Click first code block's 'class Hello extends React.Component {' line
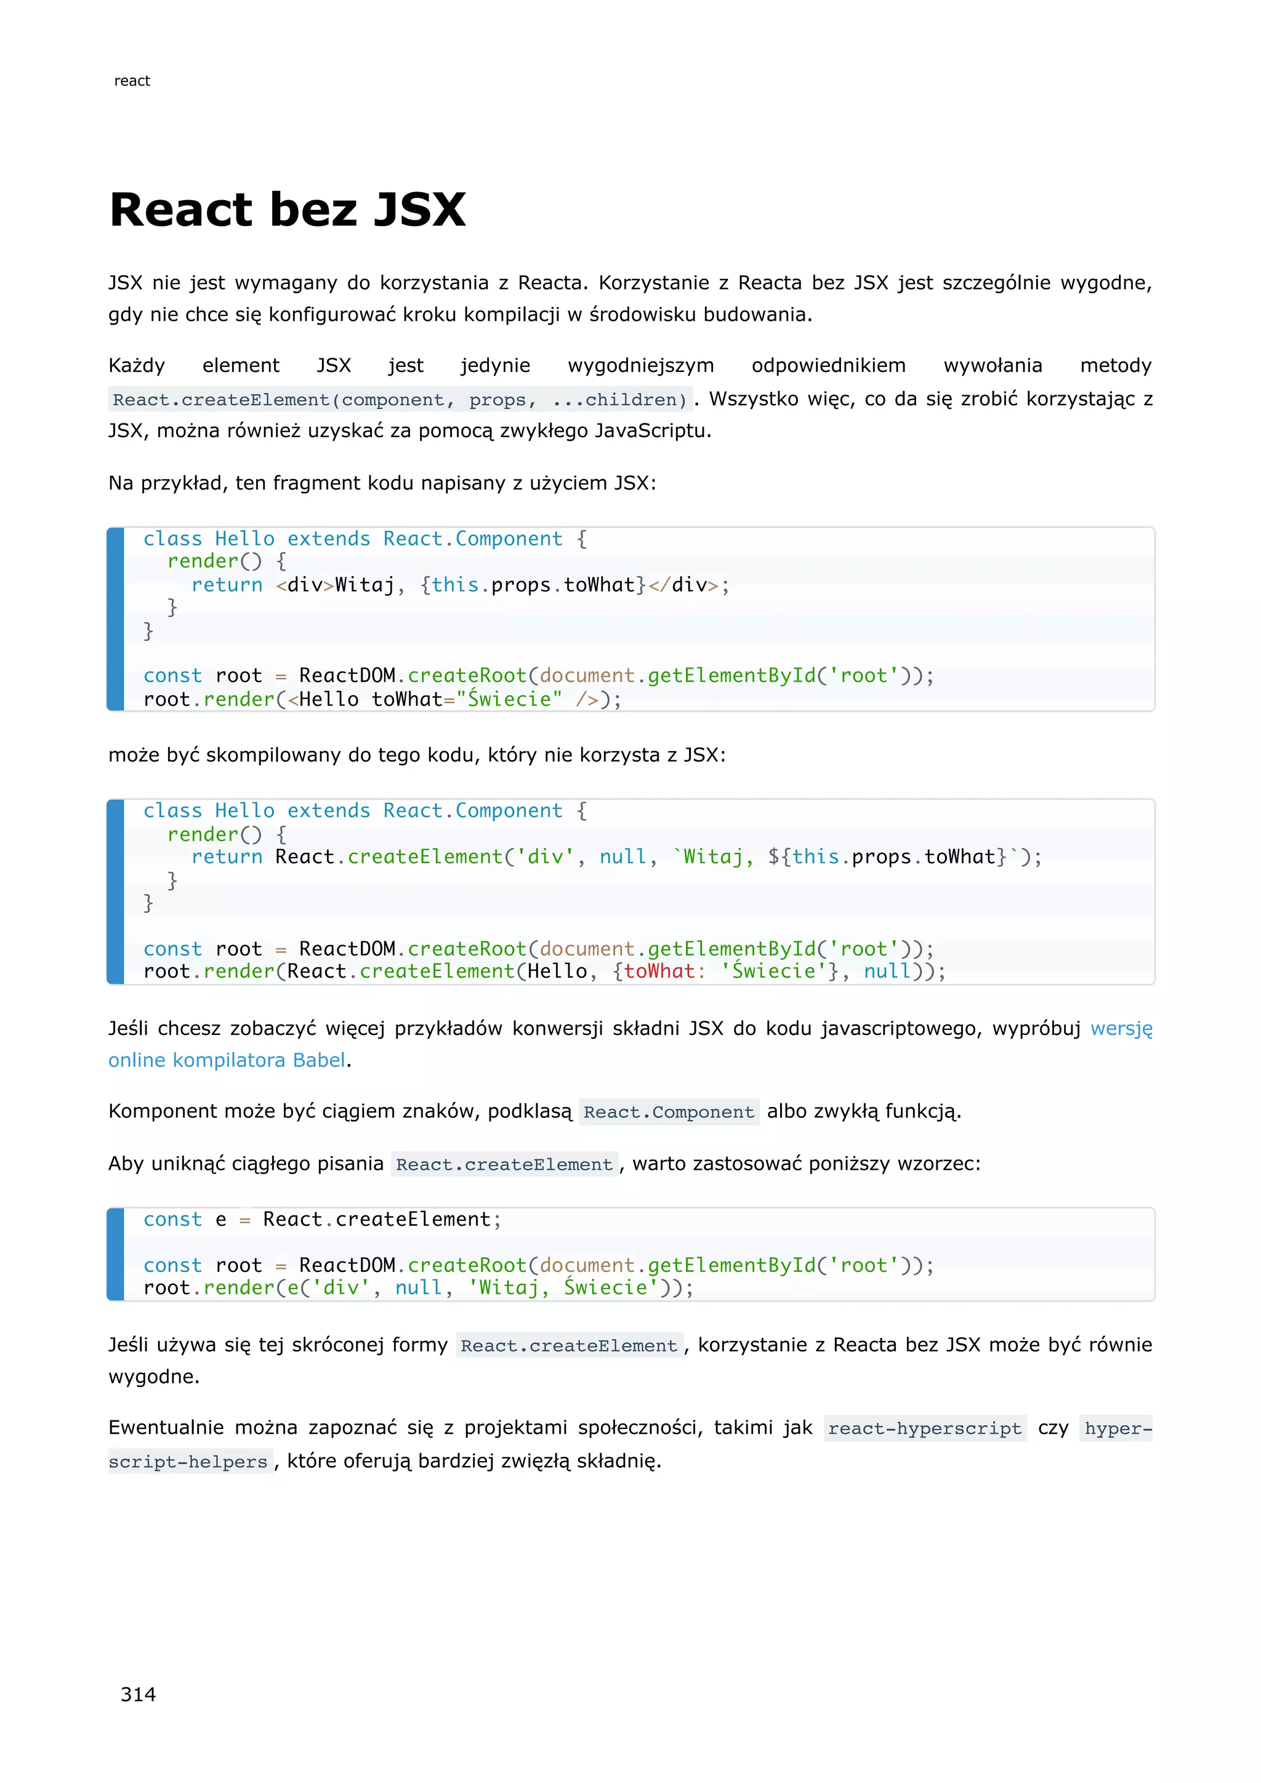 [366, 539]
